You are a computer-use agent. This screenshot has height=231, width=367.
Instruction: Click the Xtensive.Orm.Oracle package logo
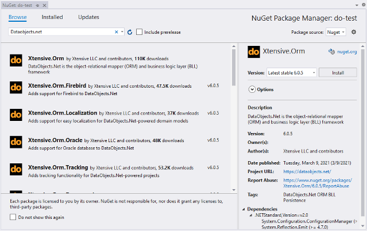tap(16, 142)
